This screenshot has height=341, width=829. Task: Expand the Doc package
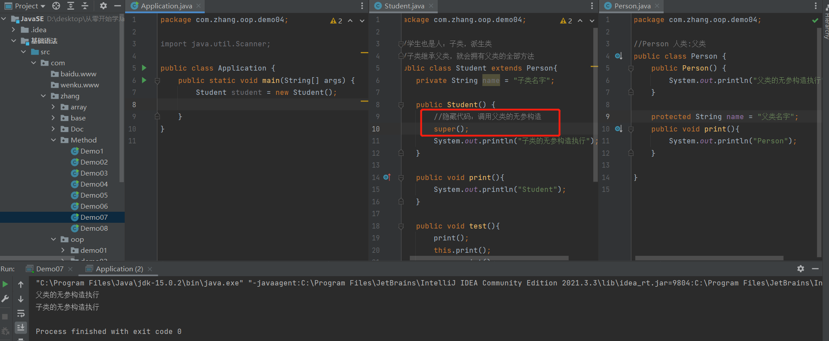click(x=53, y=129)
